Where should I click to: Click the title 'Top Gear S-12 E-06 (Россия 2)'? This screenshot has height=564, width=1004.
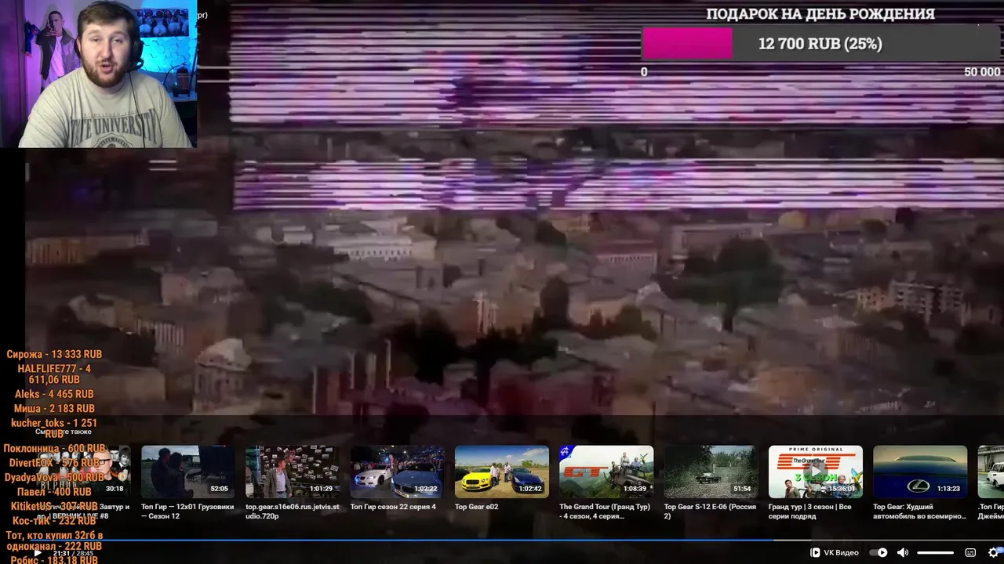[710, 512]
